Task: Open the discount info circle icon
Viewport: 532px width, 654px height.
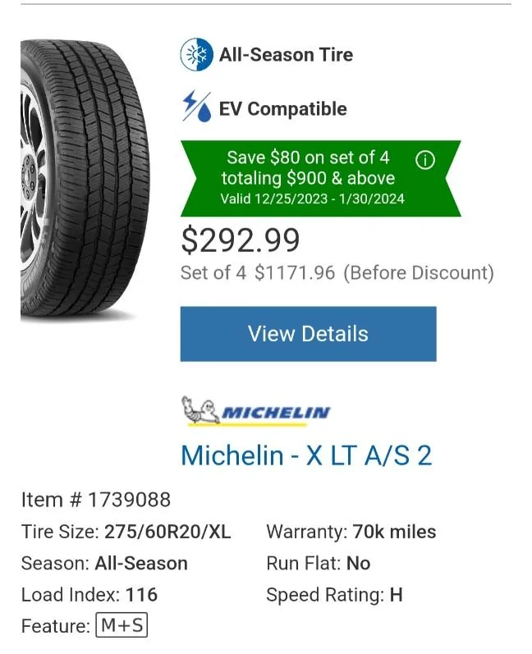Action: [424, 160]
